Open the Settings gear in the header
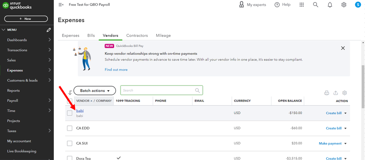365x160 pixels. [x=344, y=5]
